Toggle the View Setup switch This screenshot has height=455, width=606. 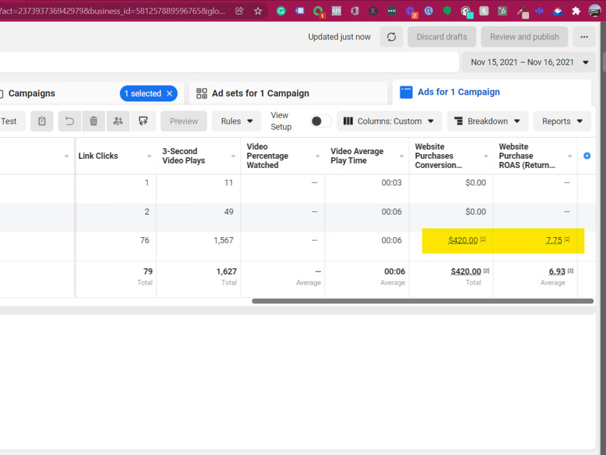pos(321,121)
